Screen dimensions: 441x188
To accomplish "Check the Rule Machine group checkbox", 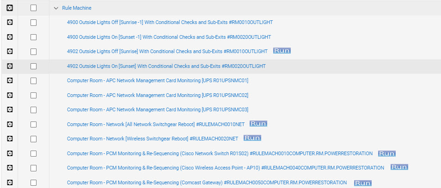I will point(33,8).
